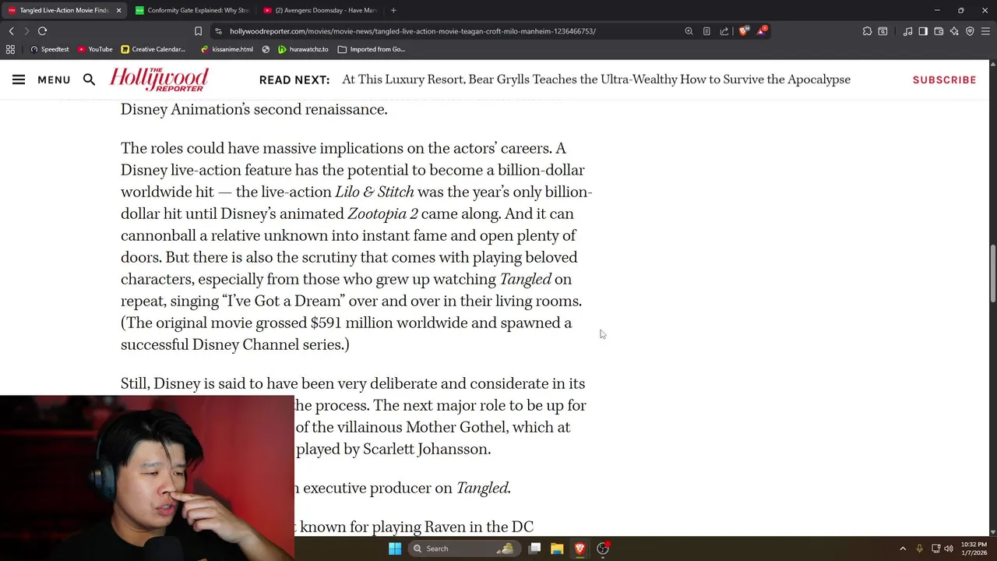This screenshot has width=997, height=561.
Task: Open the Brave VPN shield icon
Action: click(x=970, y=31)
